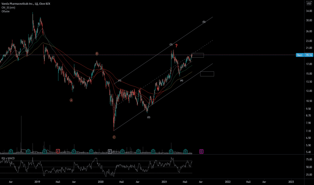The width and height of the screenshot is (314, 185).
Task: Click the white E earnings marker
Action: click(x=110, y=151)
